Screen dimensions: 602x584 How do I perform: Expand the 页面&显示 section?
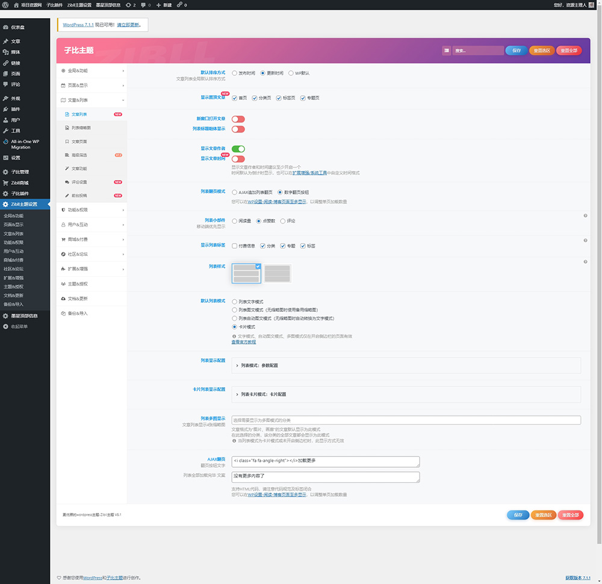point(92,85)
